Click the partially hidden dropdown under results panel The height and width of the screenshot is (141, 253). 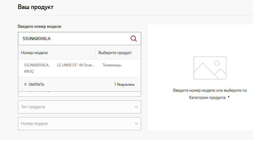(79, 94)
